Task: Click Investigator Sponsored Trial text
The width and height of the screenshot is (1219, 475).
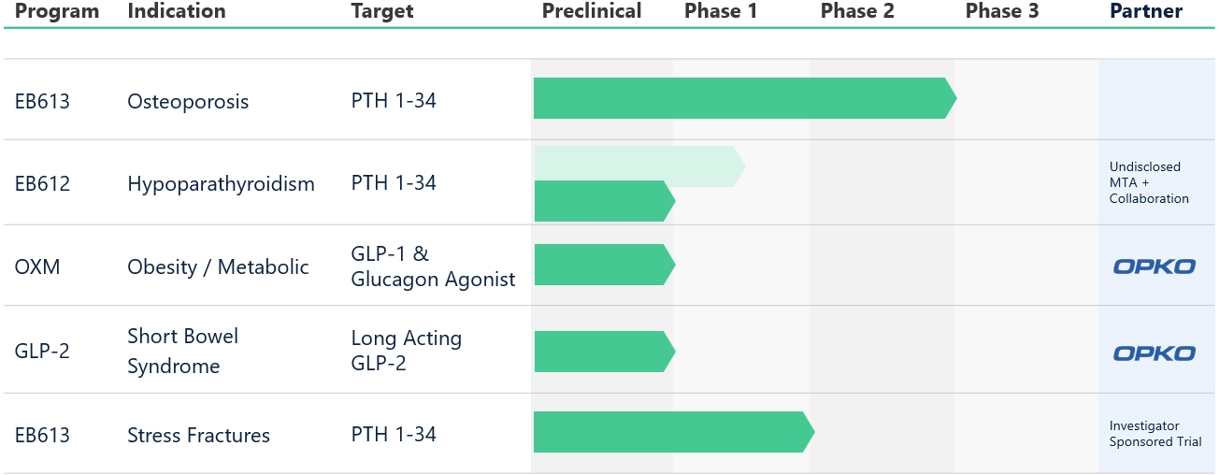Action: click(1155, 434)
